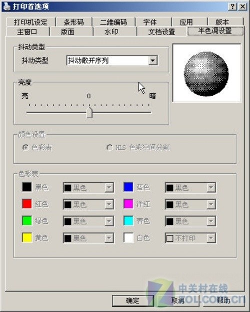Click the magenta 洋红 color swatch
Viewport: 250px width, 312px height.
coord(128,204)
